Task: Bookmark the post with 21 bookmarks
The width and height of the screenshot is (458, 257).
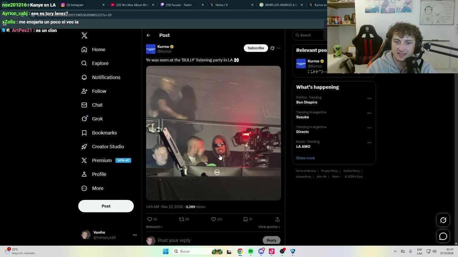Action: tap(245, 219)
